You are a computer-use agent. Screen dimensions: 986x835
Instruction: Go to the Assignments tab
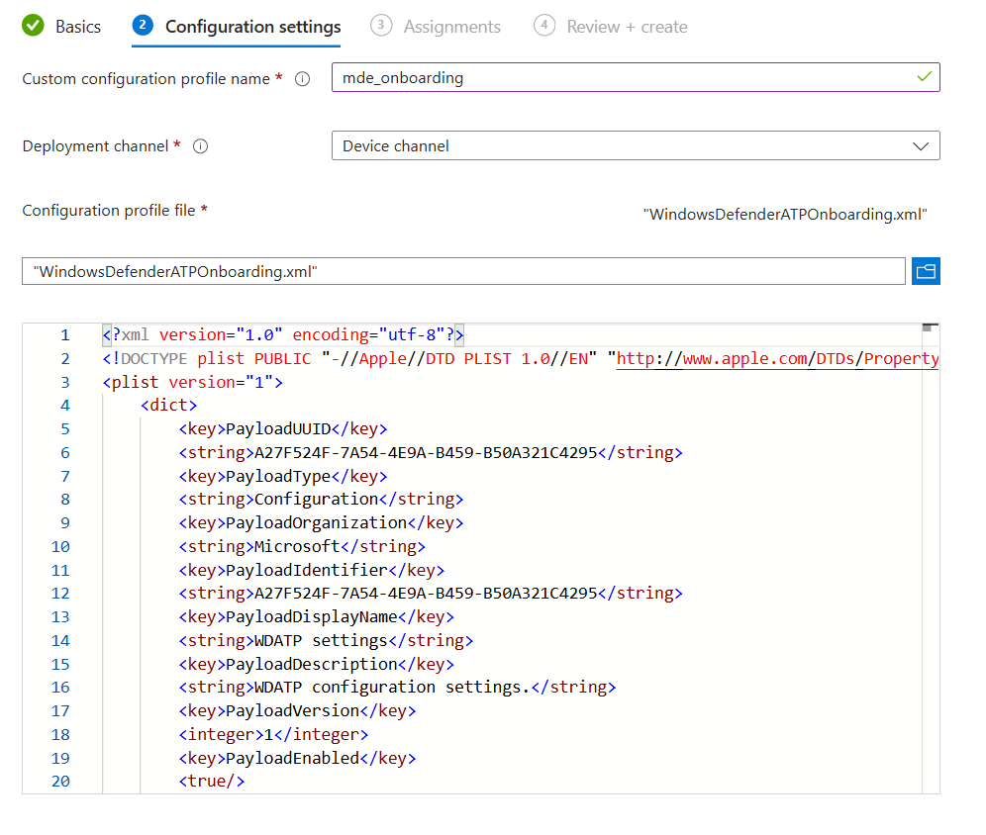tap(451, 27)
